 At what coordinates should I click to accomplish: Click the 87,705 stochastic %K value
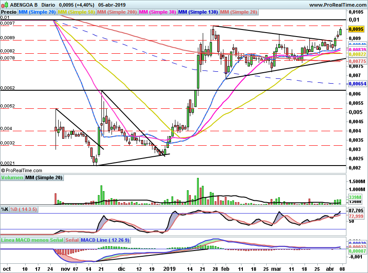(356, 210)
